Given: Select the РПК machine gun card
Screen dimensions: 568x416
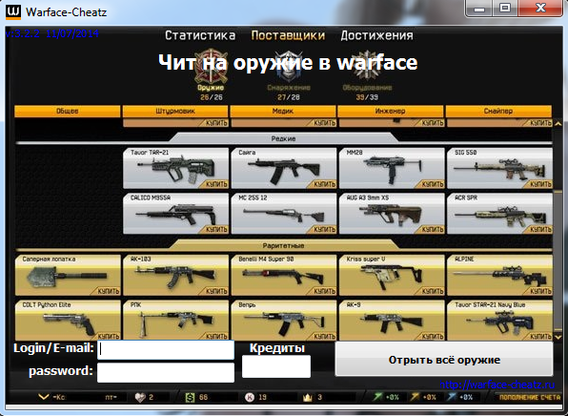Looking at the screenshot, I should (x=175, y=321).
